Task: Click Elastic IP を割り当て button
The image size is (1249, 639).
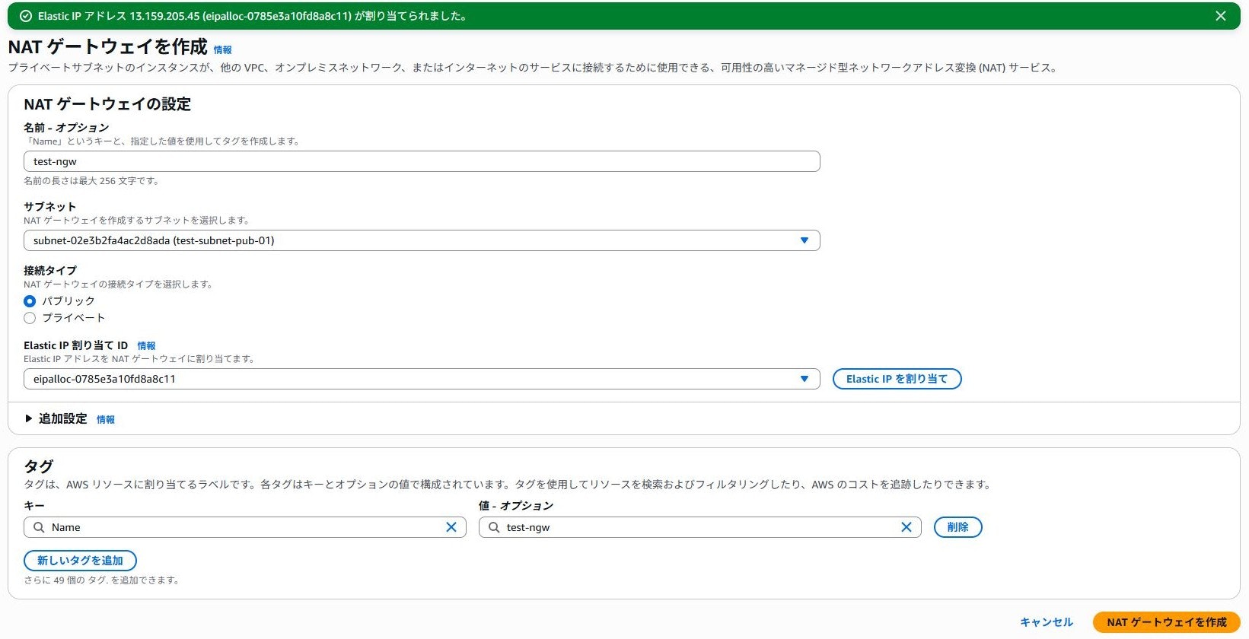Action: tap(897, 379)
